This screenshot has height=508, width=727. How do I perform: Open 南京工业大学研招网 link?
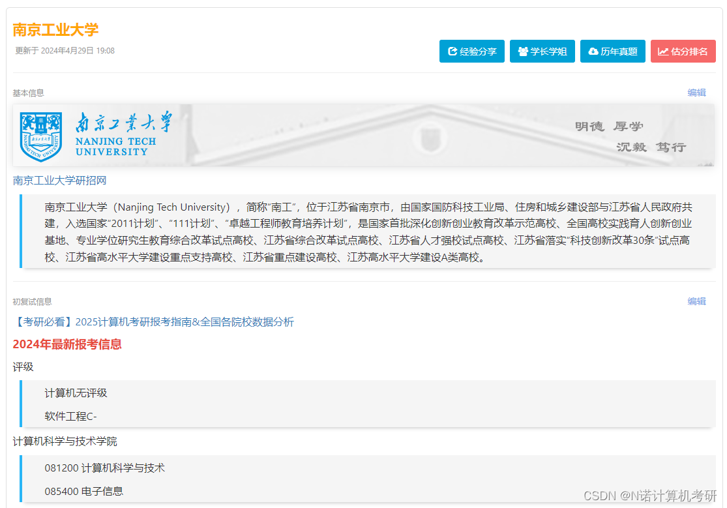[59, 181]
